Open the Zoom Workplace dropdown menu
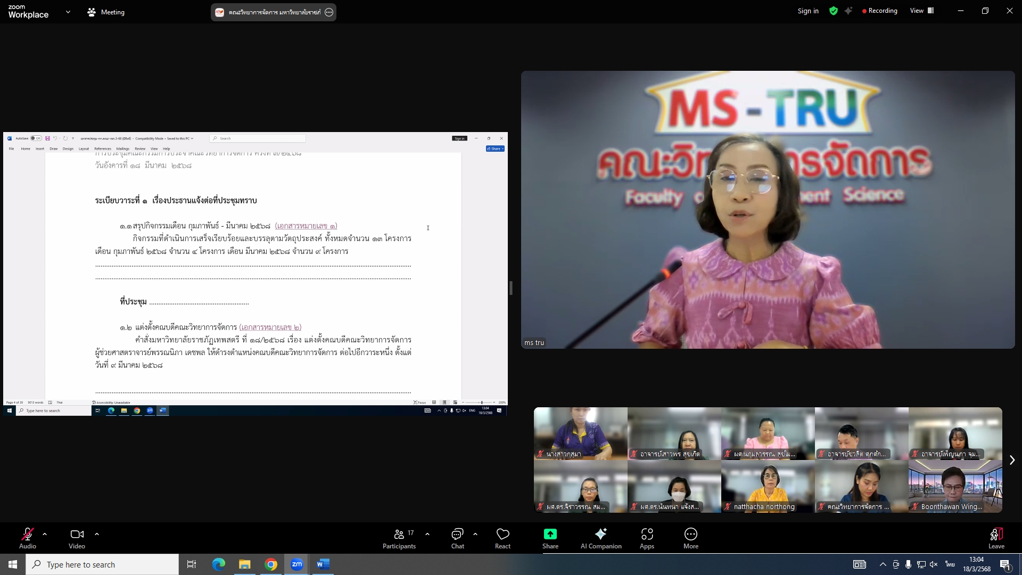Screen dimensions: 1022x575 point(68,12)
